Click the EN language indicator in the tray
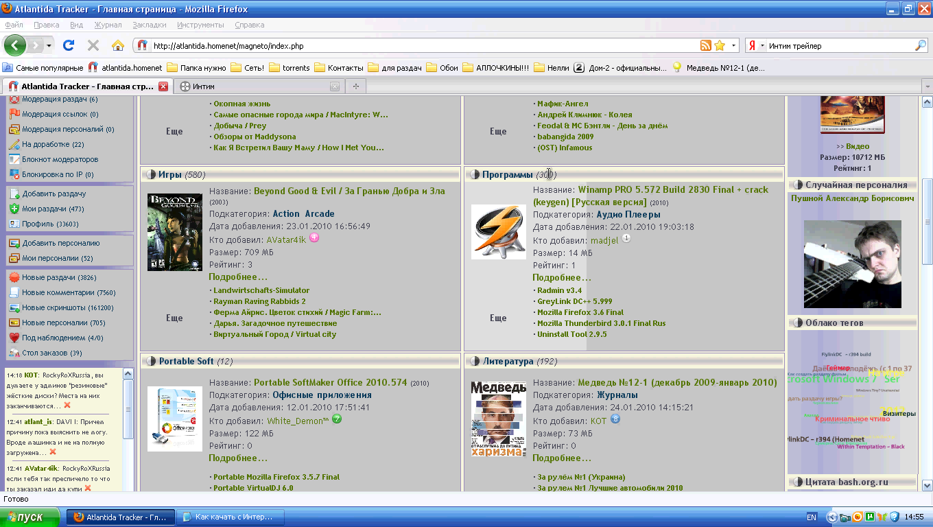The width and height of the screenshot is (933, 527). (x=812, y=517)
